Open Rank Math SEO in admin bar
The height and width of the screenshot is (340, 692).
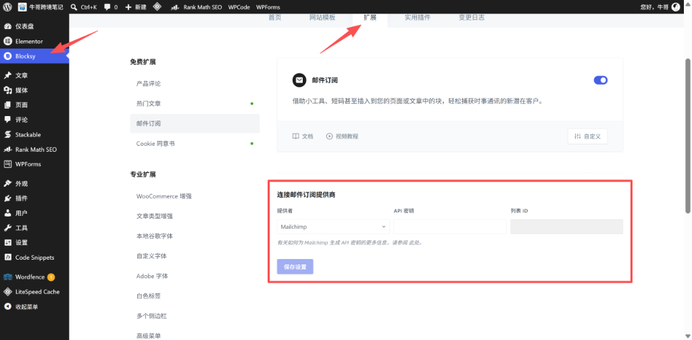[197, 7]
